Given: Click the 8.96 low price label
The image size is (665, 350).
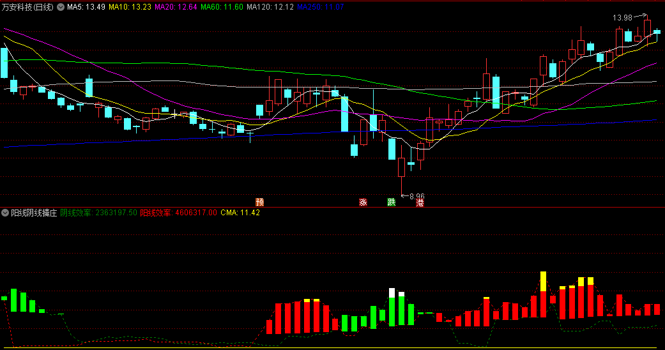Looking at the screenshot, I should point(417,197).
